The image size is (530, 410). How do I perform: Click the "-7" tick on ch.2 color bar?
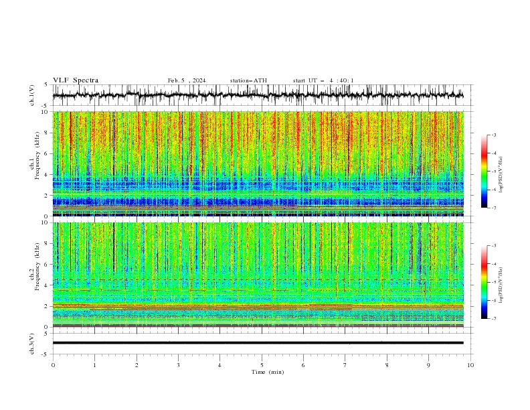click(493, 318)
